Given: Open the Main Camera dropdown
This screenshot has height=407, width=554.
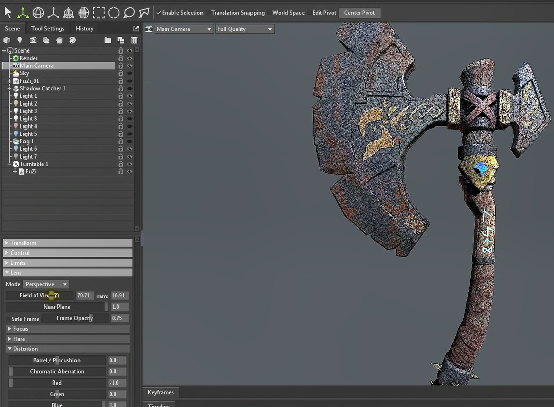Looking at the screenshot, I should point(184,29).
